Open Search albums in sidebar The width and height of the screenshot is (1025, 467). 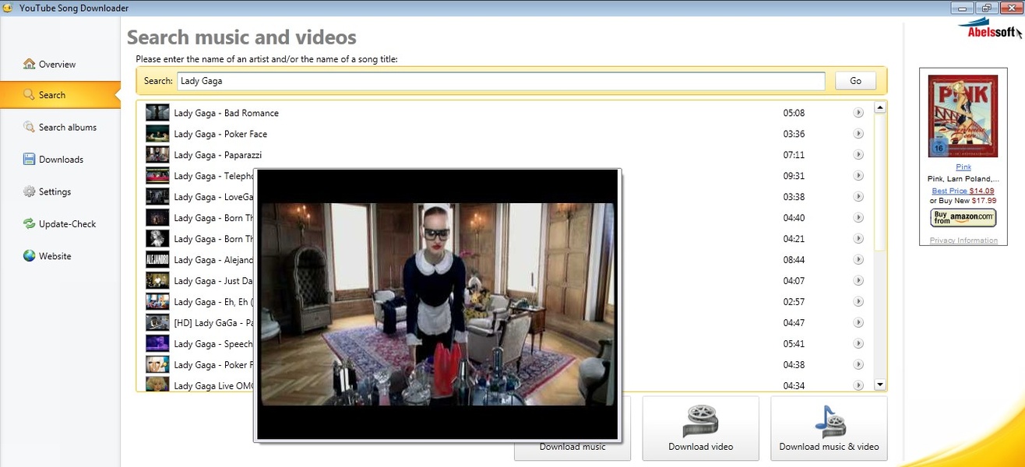coord(60,127)
